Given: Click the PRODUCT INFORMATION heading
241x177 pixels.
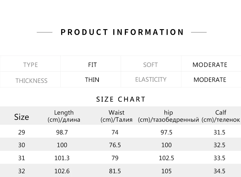Looking at the screenshot, I should coord(122,32).
